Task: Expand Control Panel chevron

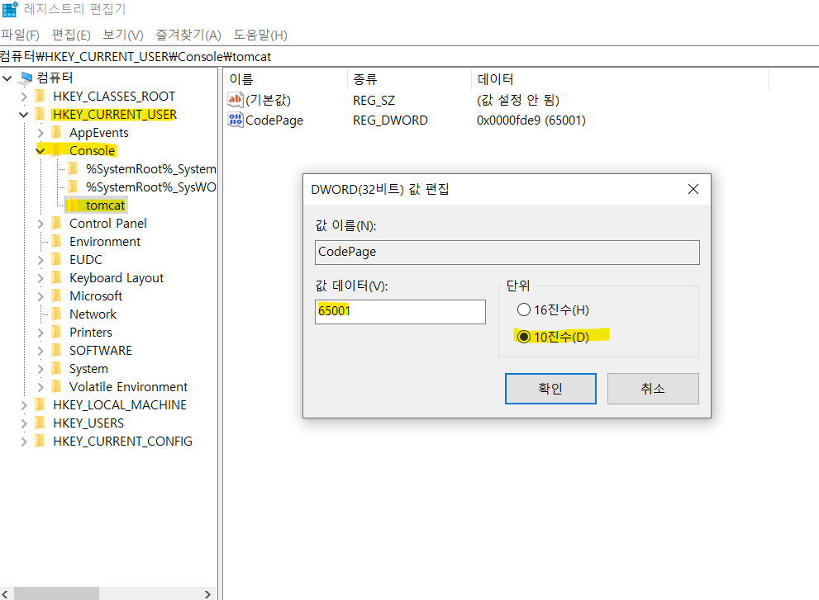Action: coord(40,224)
